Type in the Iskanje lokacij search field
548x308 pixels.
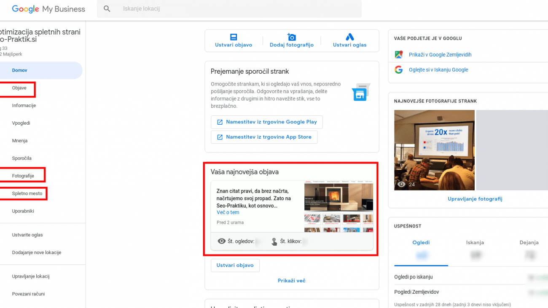point(236,9)
